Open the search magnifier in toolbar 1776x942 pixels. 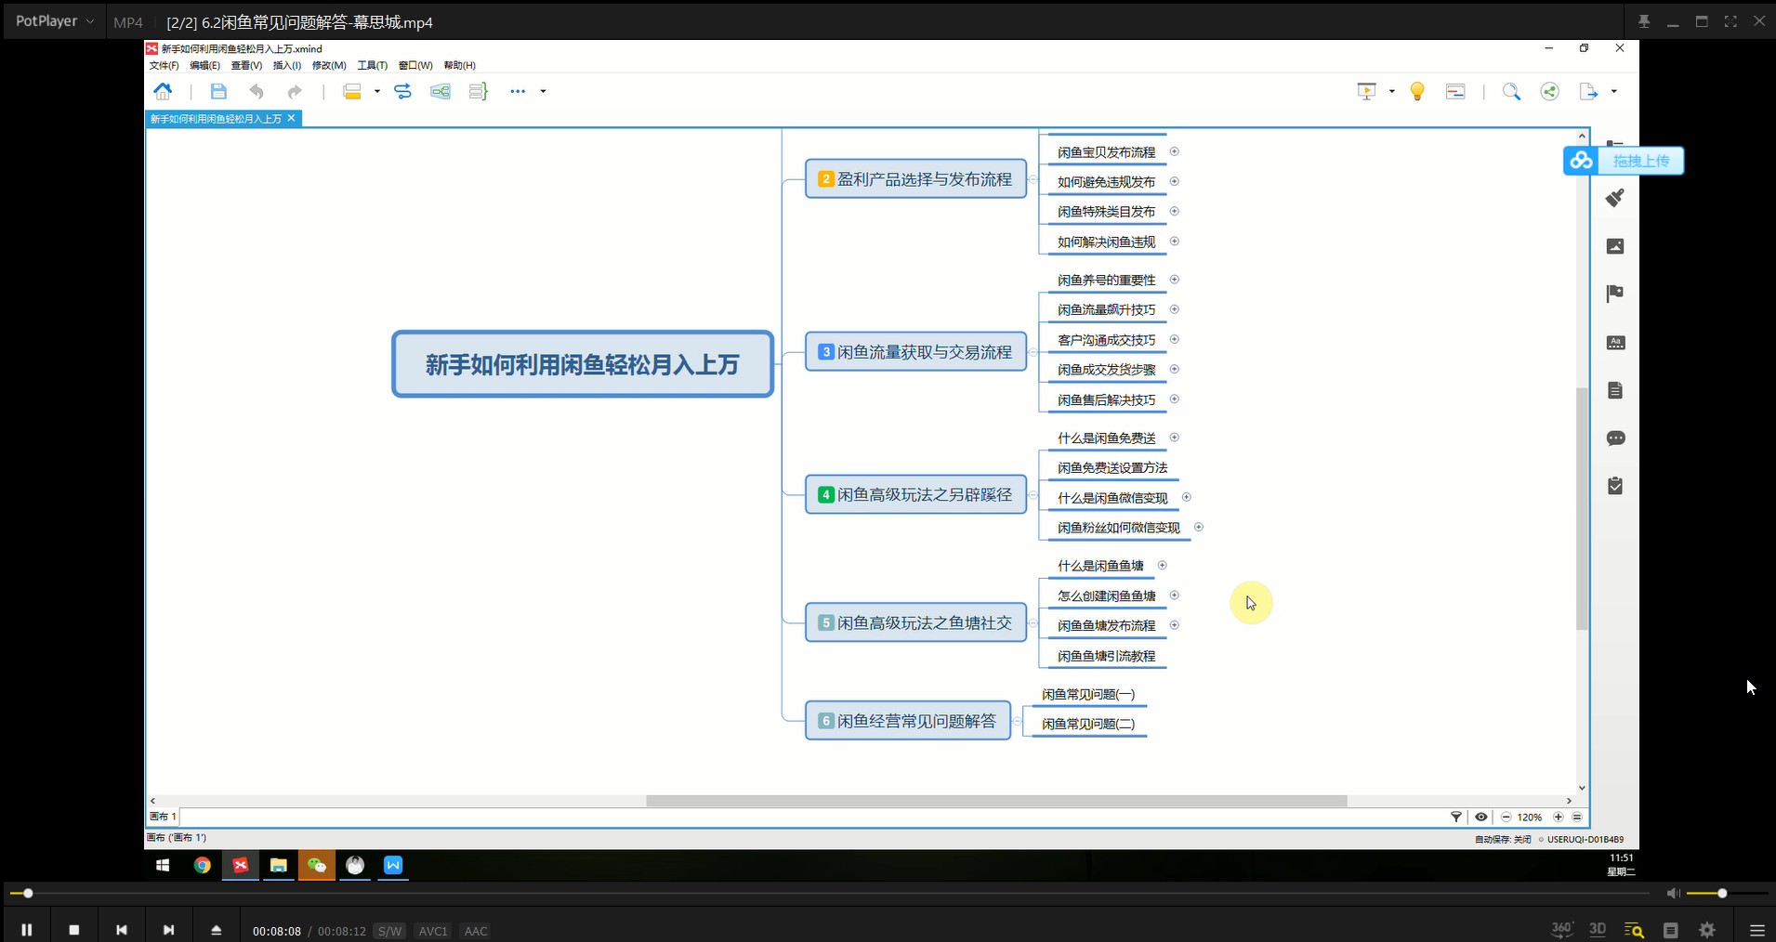click(x=1511, y=91)
